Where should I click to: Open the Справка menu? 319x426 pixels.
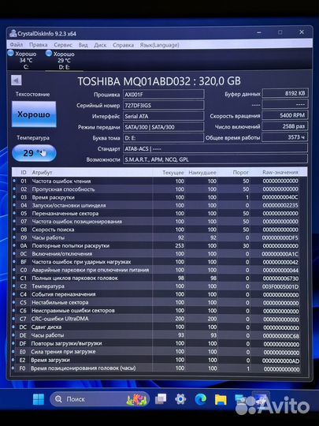(x=123, y=45)
